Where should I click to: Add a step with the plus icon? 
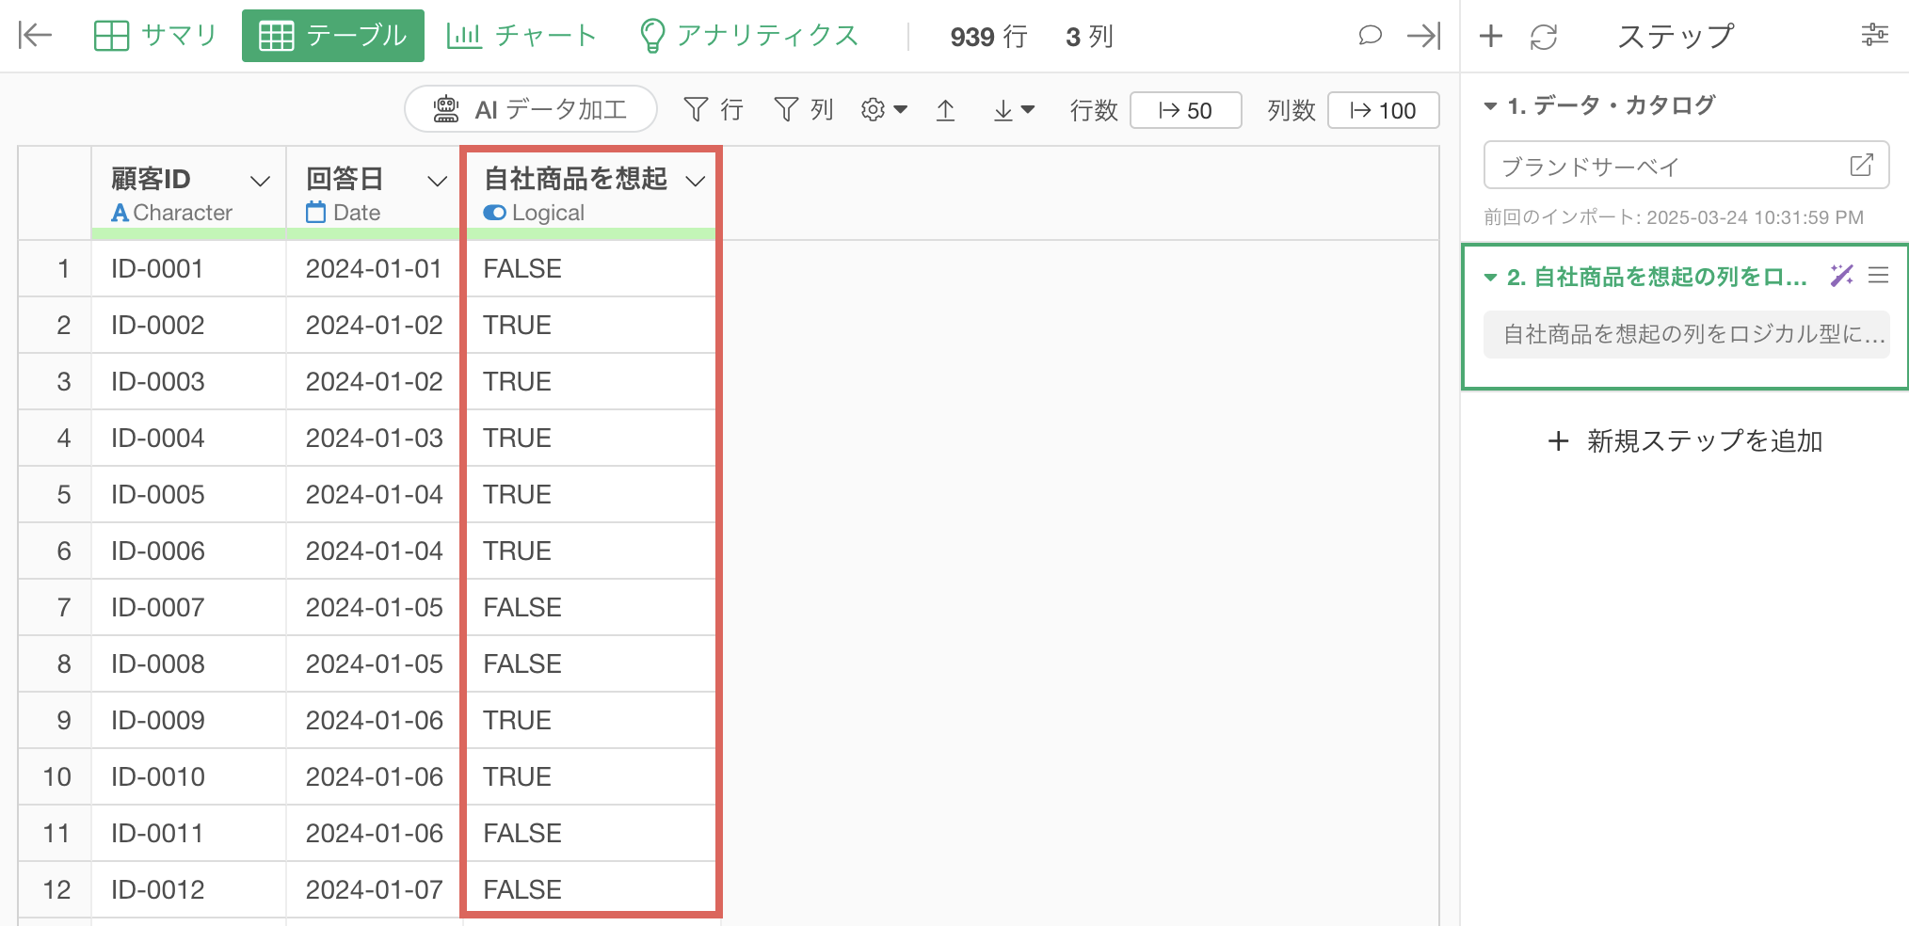(x=1491, y=37)
